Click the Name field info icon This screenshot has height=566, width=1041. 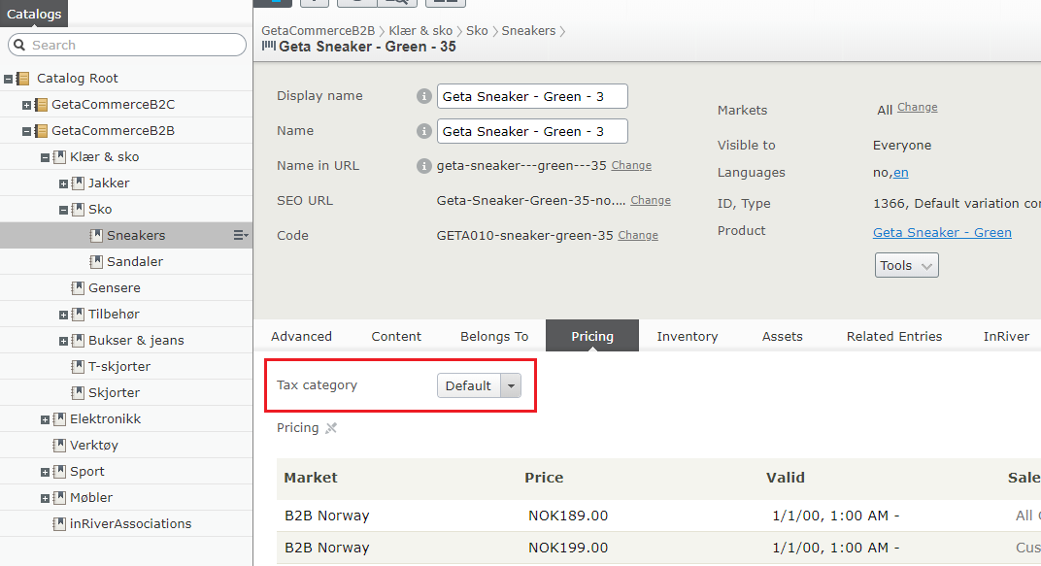pos(424,131)
